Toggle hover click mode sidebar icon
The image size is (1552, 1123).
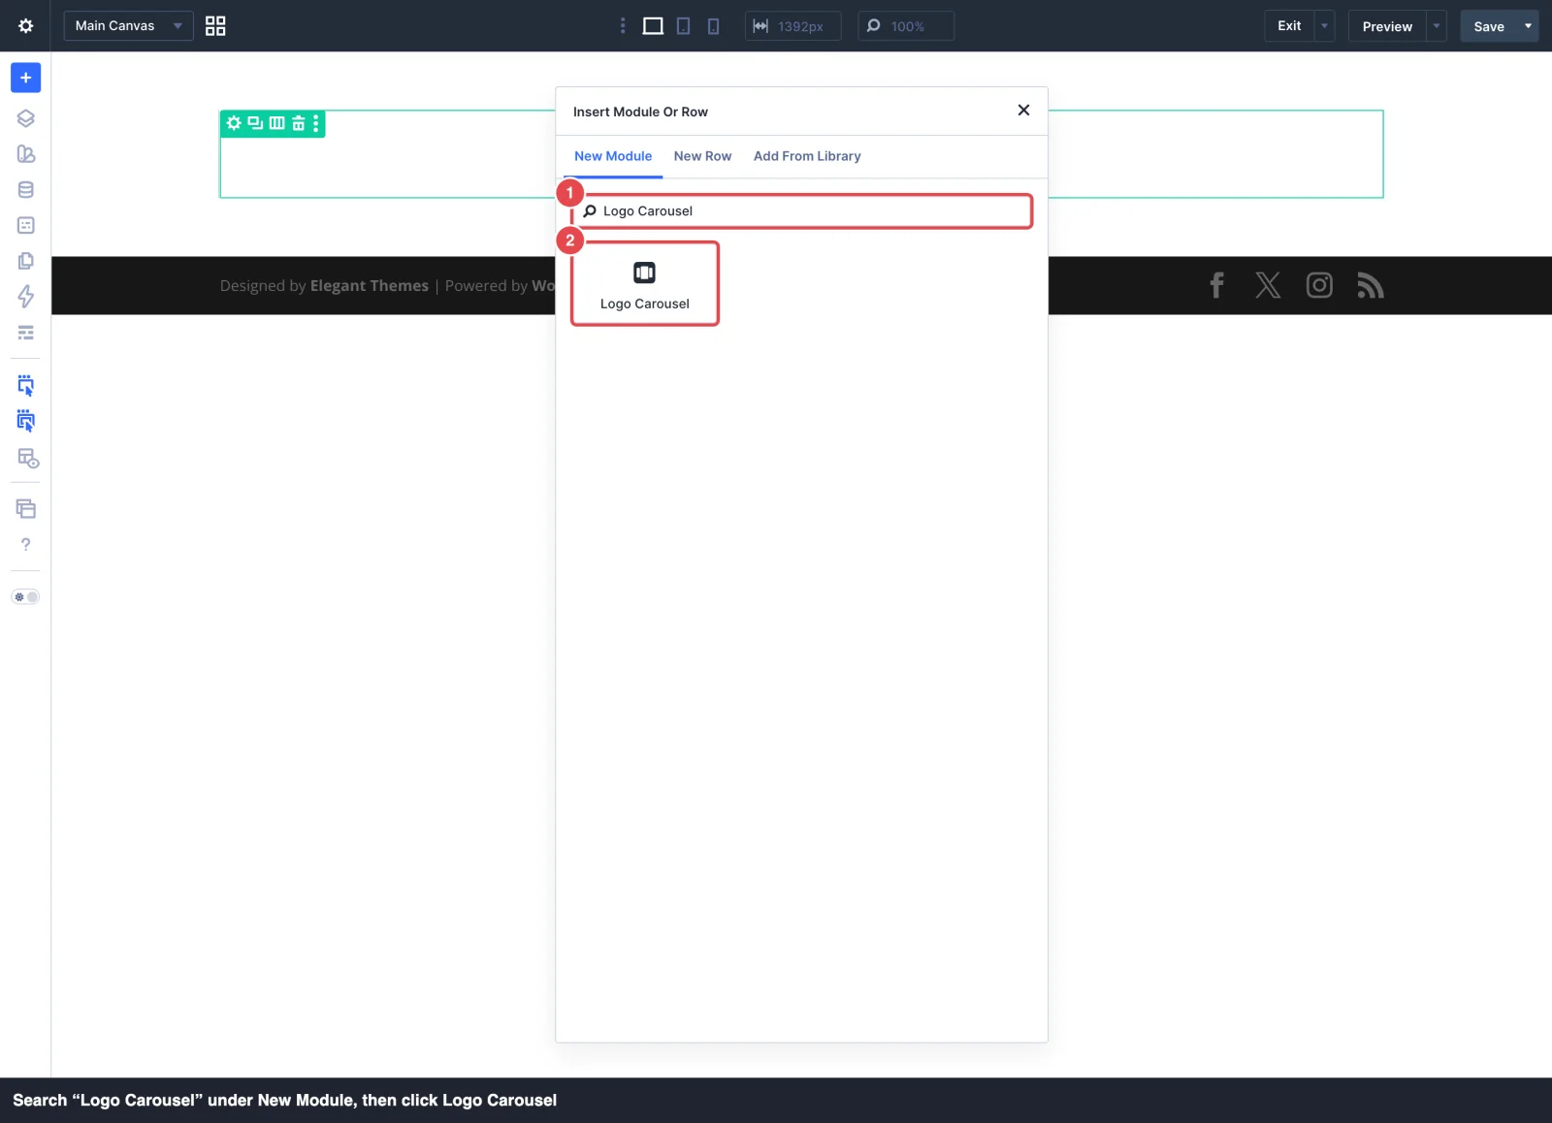pyautogui.click(x=26, y=386)
